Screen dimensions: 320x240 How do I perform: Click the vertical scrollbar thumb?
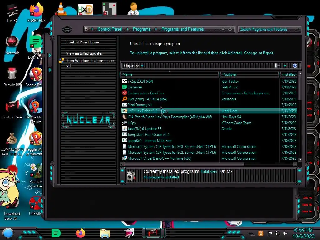pos(300,88)
